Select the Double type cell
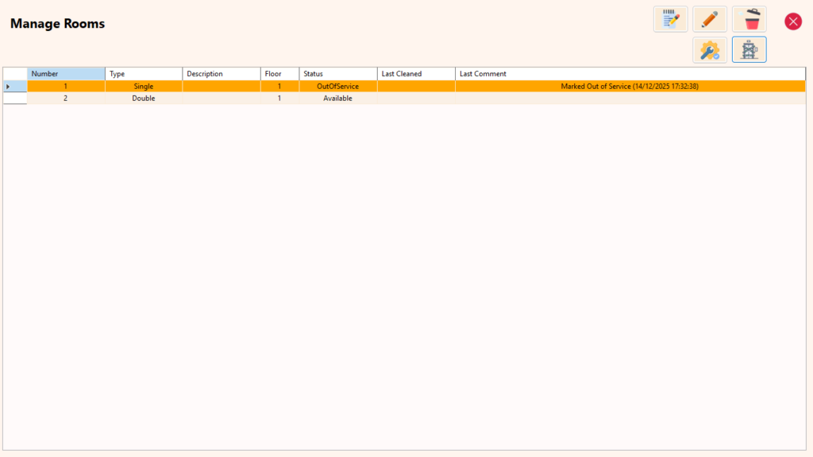 144,99
